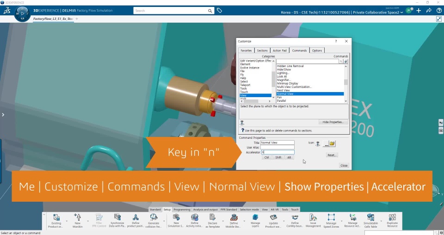The height and width of the screenshot is (235, 444).
Task: Click the Commands list vertical scrollbar thumb
Action: coord(346,82)
